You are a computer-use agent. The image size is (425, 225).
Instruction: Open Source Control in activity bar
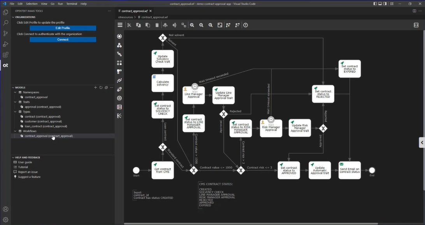coord(5,33)
